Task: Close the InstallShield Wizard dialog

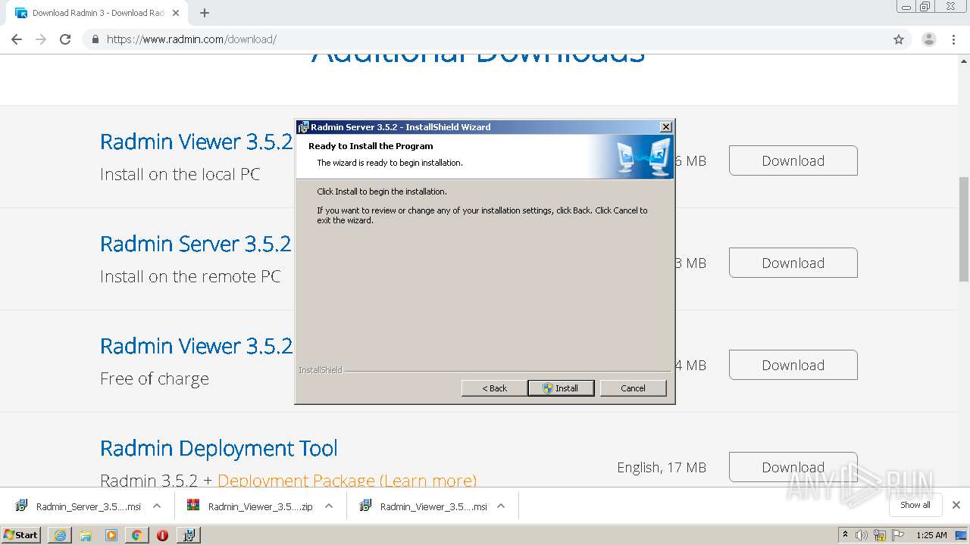Action: (x=665, y=127)
